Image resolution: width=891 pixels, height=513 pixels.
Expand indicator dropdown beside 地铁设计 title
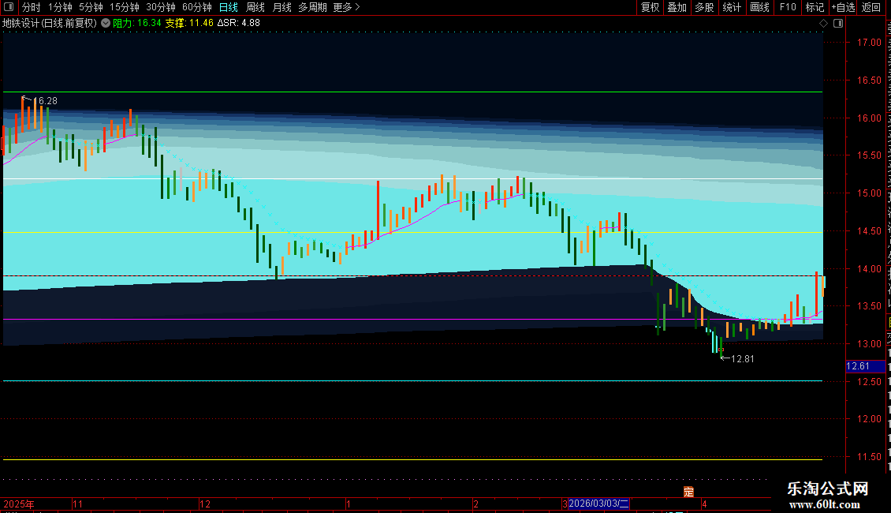pyautogui.click(x=106, y=23)
